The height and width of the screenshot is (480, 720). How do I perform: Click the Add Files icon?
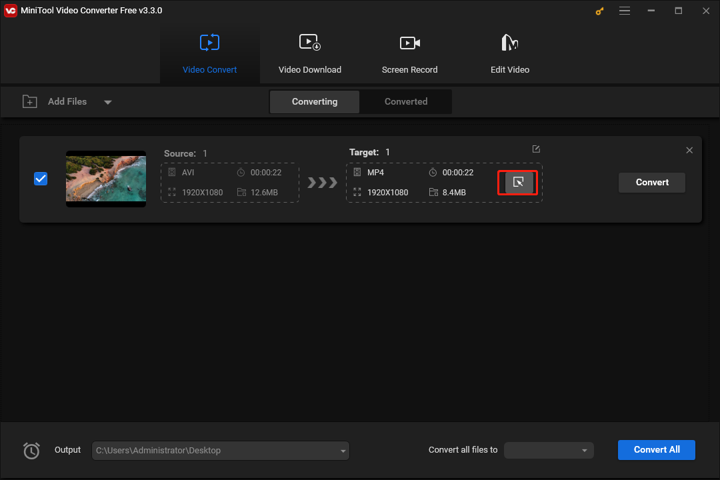[x=29, y=101]
